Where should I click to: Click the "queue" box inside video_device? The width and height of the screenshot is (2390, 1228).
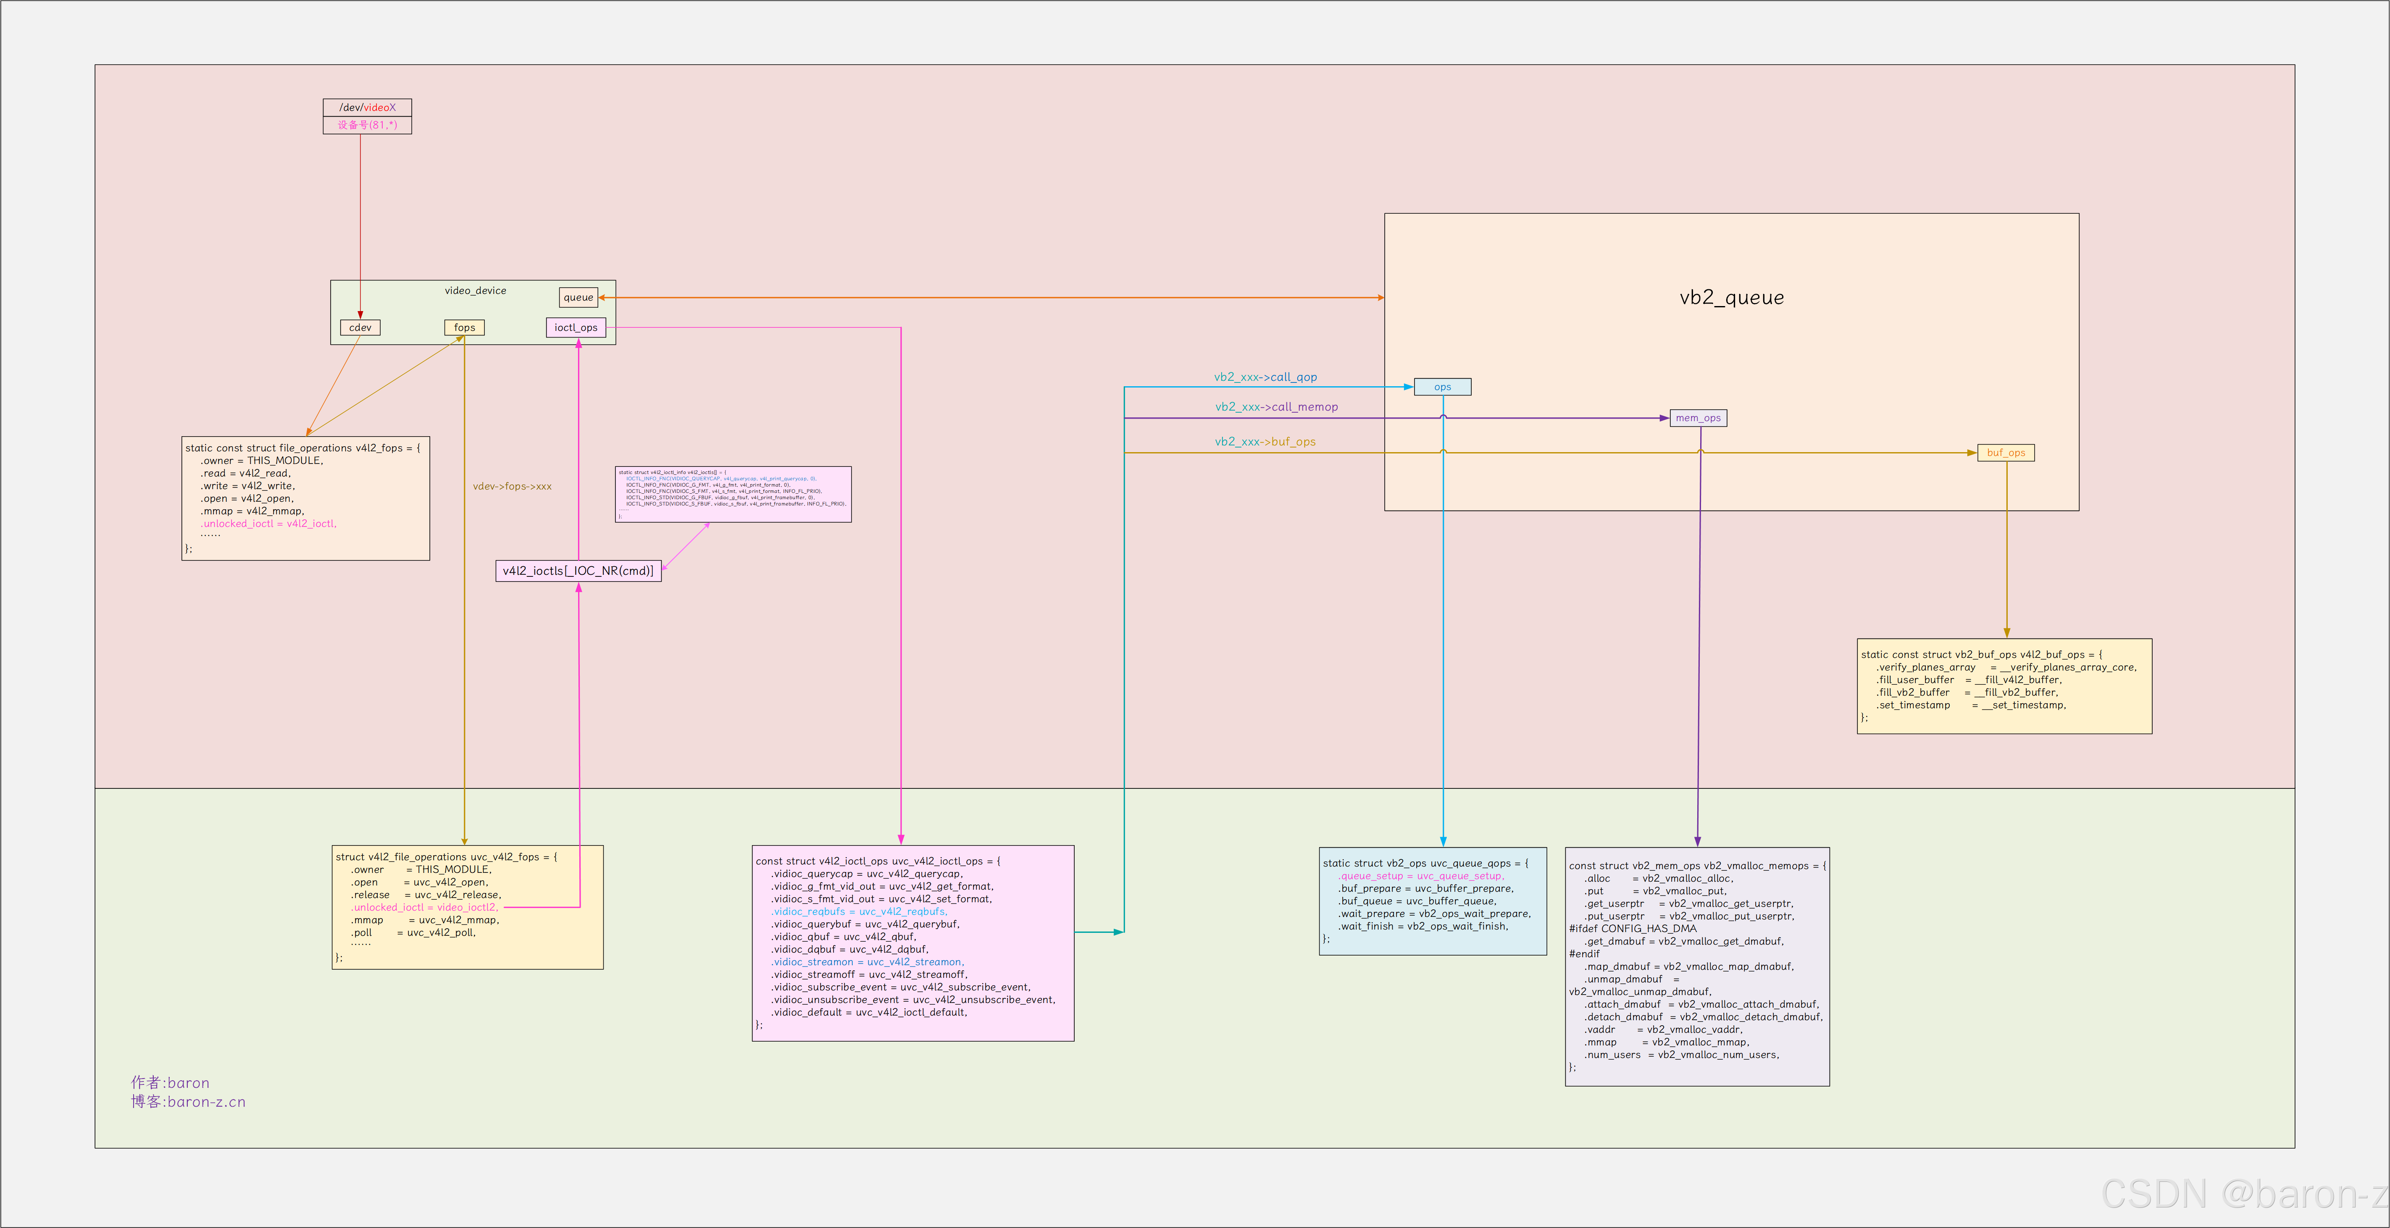(x=578, y=298)
